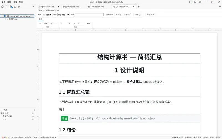Click the 02-report-with-sheet.hy.md breadcrumb
This screenshot has width=222, height=139.
pos(49,10)
